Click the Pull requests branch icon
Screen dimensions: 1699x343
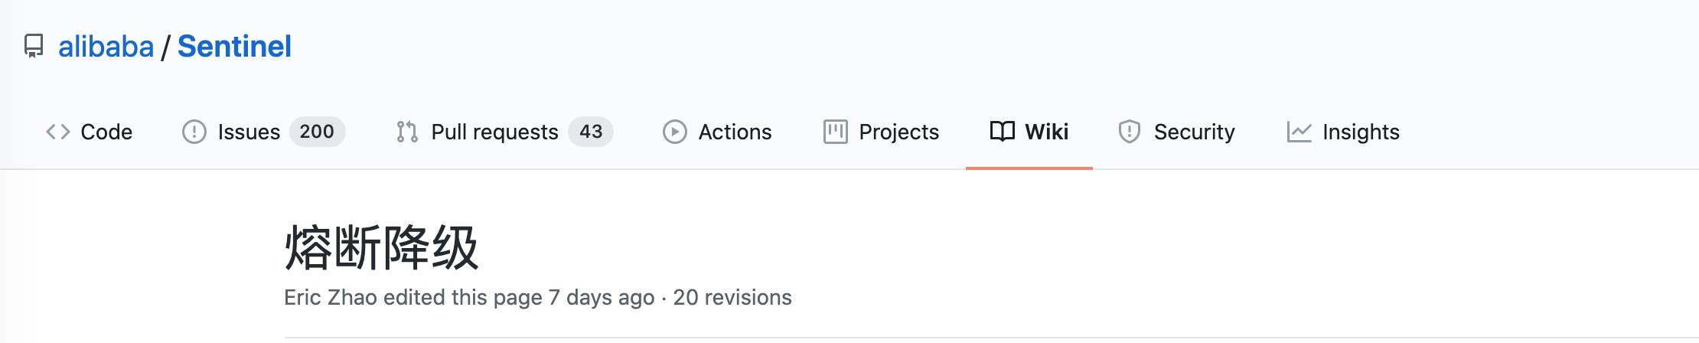[x=407, y=132]
